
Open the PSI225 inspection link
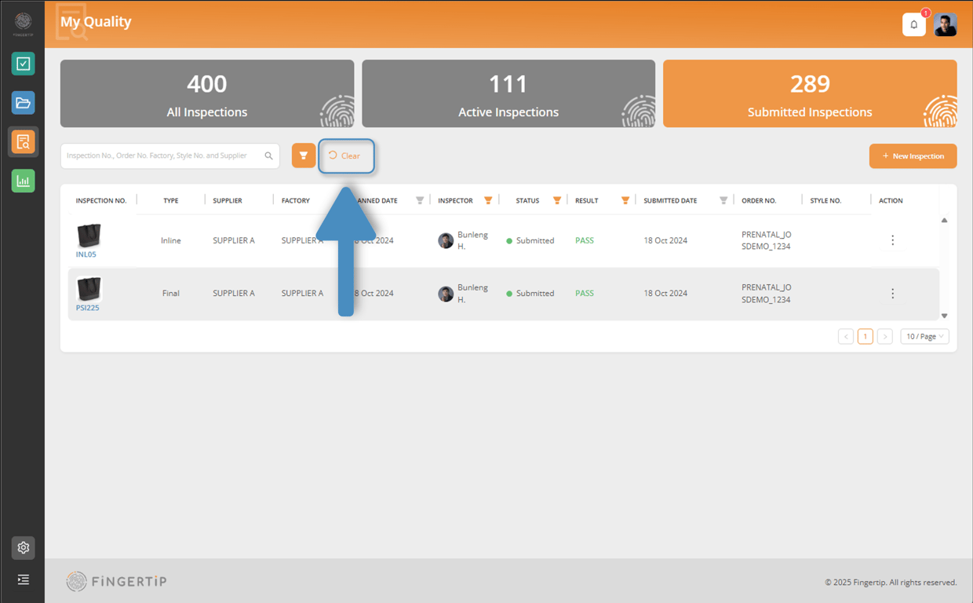[x=87, y=308]
